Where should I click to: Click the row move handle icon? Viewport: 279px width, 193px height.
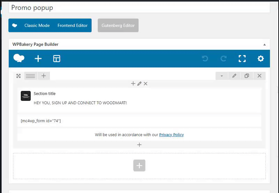(18, 76)
